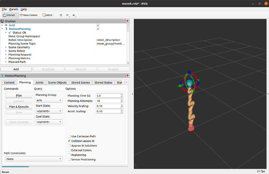Disable the Grid display checkbox
269x174 pixels.
[98, 25]
